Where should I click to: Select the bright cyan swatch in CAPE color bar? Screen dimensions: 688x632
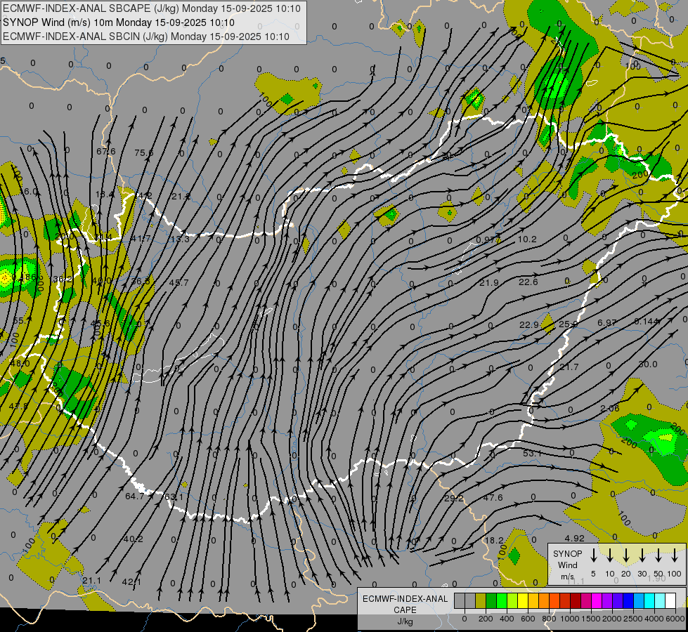coord(649,601)
